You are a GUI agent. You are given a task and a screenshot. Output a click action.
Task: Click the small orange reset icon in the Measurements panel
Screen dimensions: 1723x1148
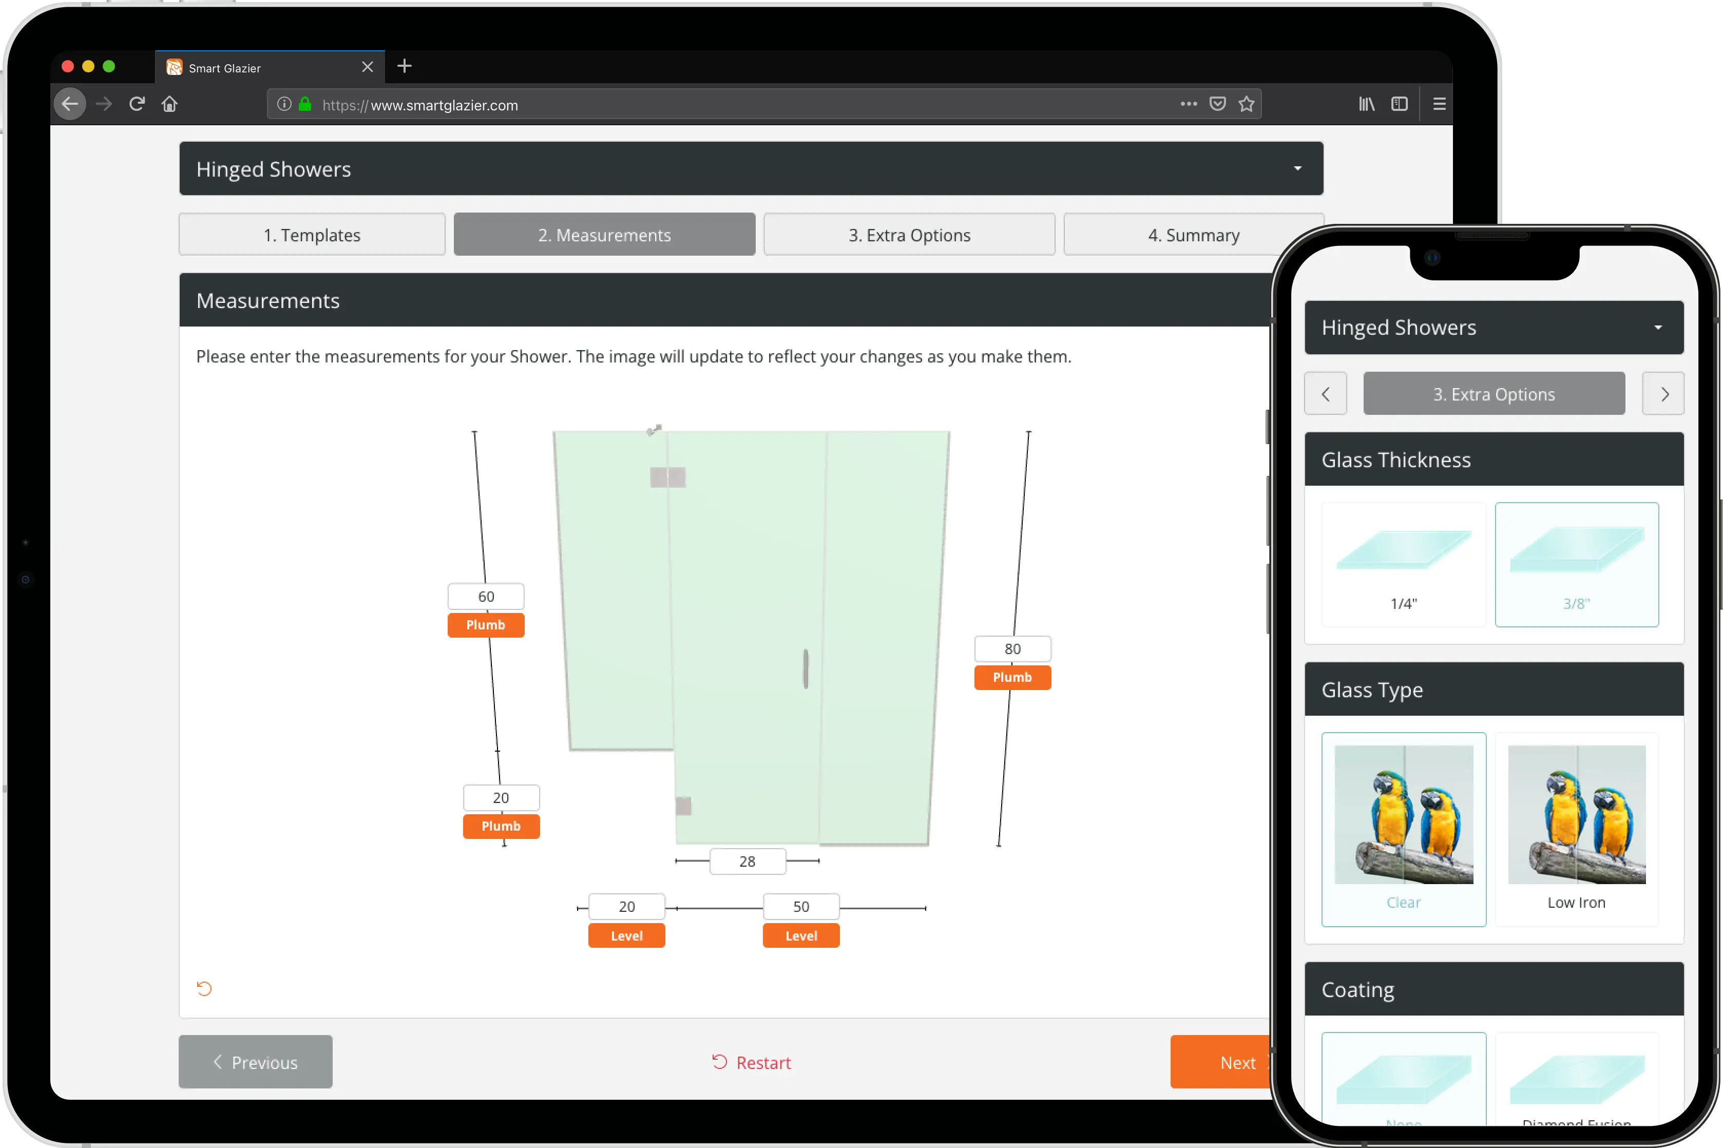point(204,988)
